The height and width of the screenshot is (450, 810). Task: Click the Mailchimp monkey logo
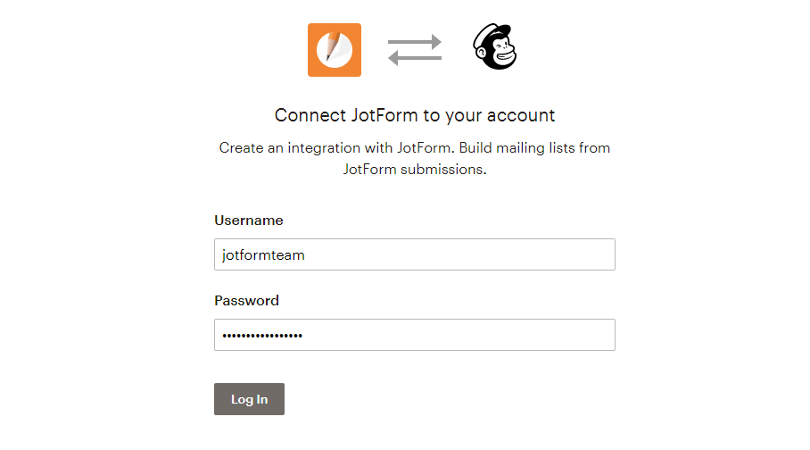495,50
